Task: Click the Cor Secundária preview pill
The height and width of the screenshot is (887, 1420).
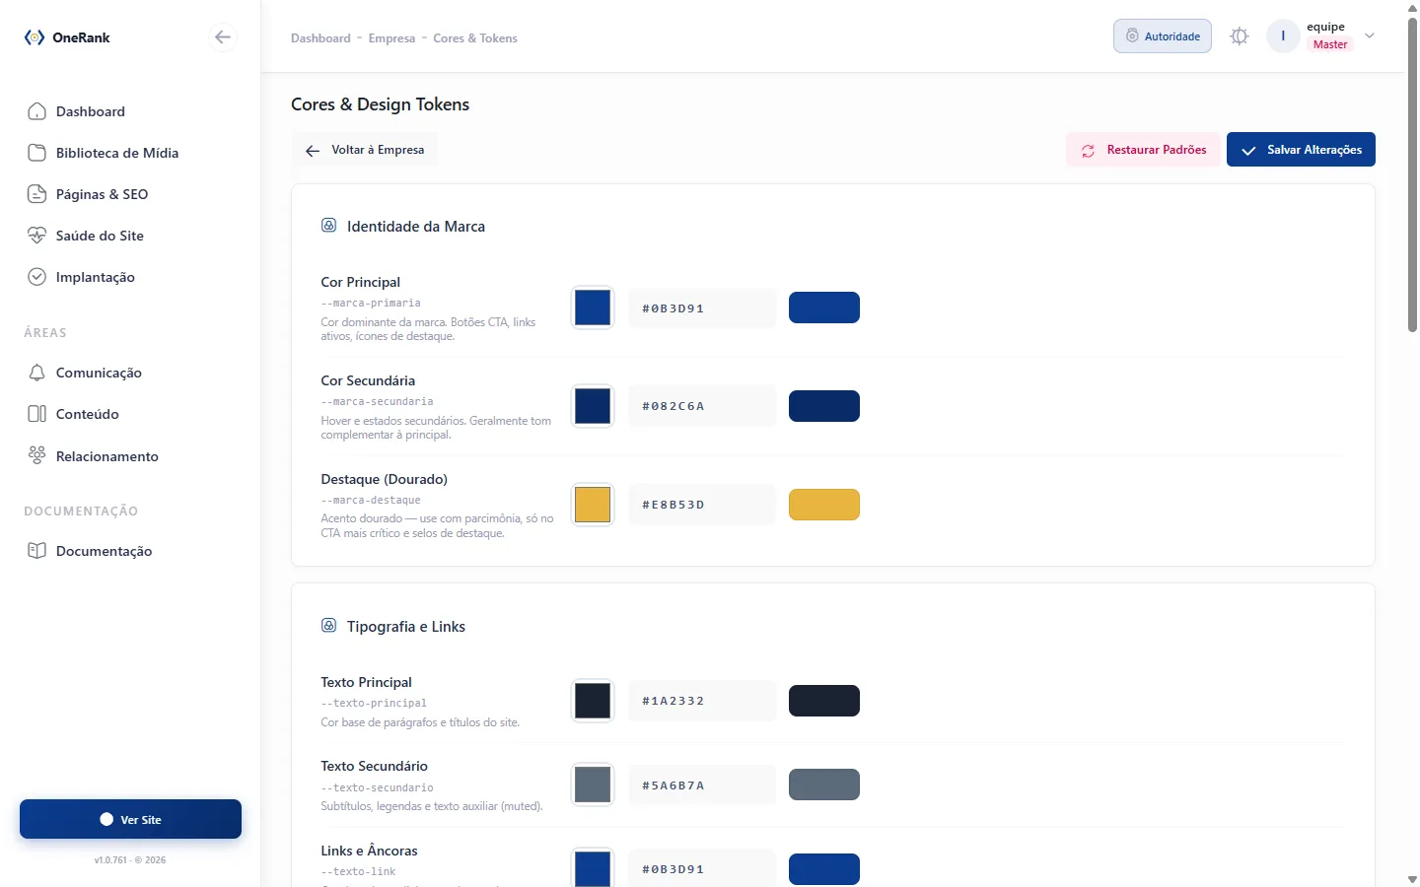Action: (x=824, y=406)
